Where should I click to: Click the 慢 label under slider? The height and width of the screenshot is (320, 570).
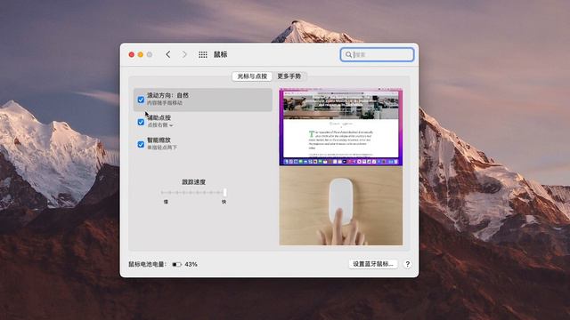pos(166,202)
